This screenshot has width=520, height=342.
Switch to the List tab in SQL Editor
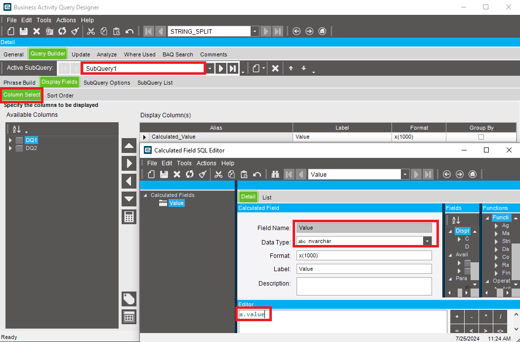267,197
